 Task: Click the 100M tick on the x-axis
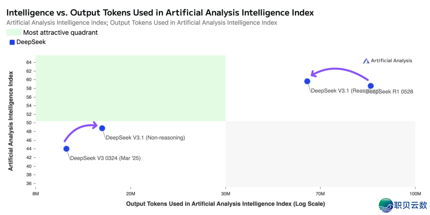click(x=415, y=194)
